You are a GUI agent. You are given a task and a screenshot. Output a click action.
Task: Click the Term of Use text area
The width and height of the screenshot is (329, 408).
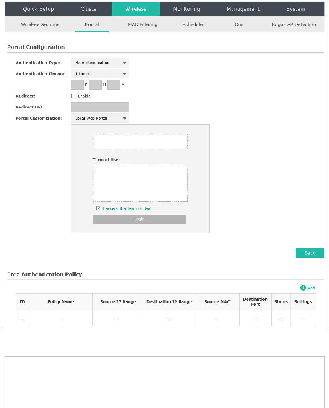(140, 183)
